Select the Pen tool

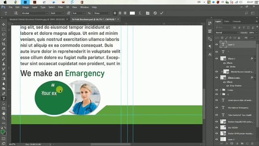click(x=4, y=94)
